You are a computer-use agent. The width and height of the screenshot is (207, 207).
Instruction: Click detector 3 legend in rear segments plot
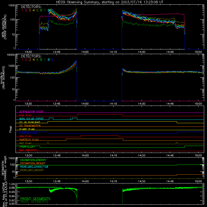[30, 60]
